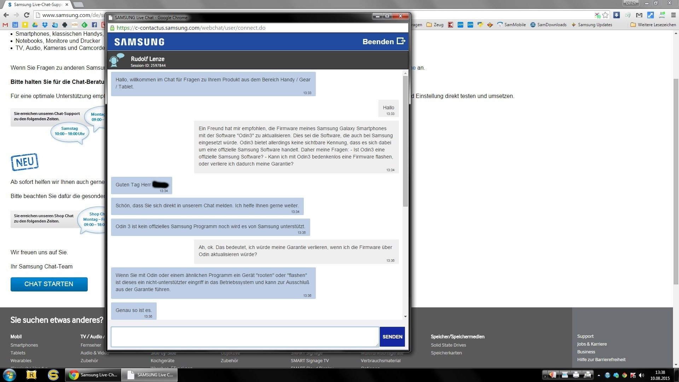This screenshot has width=679, height=382.
Task: Open the Feedly bookmark icon
Action: tap(84, 25)
